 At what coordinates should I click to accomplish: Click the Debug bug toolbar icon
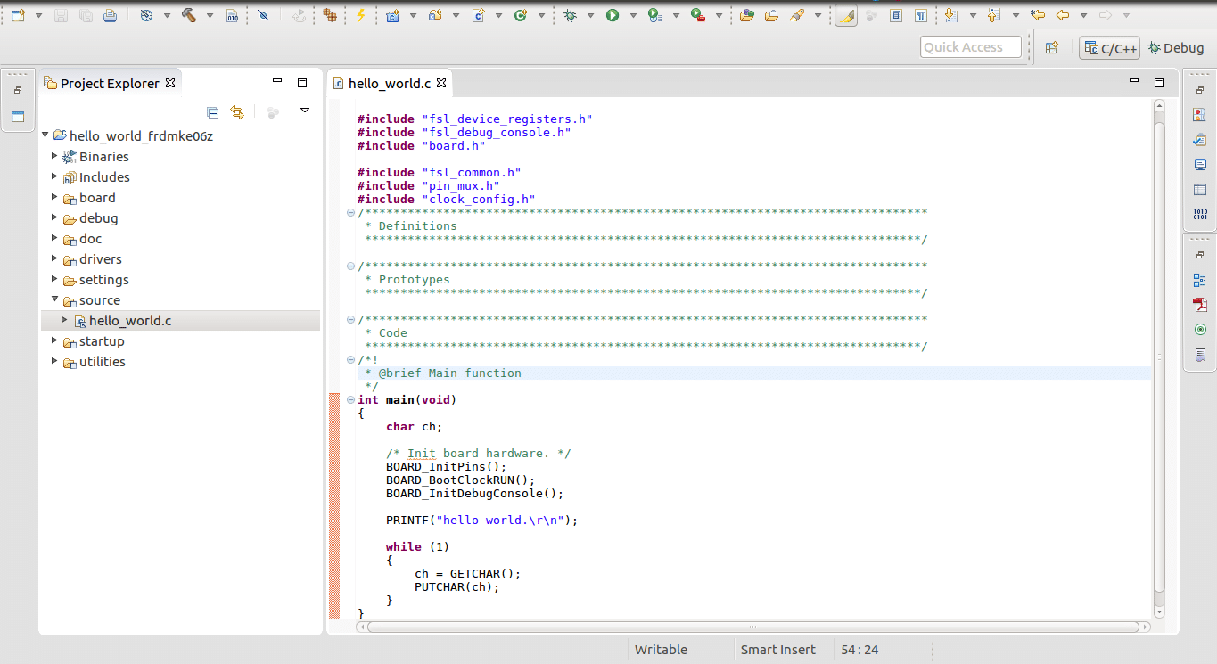coord(570,15)
